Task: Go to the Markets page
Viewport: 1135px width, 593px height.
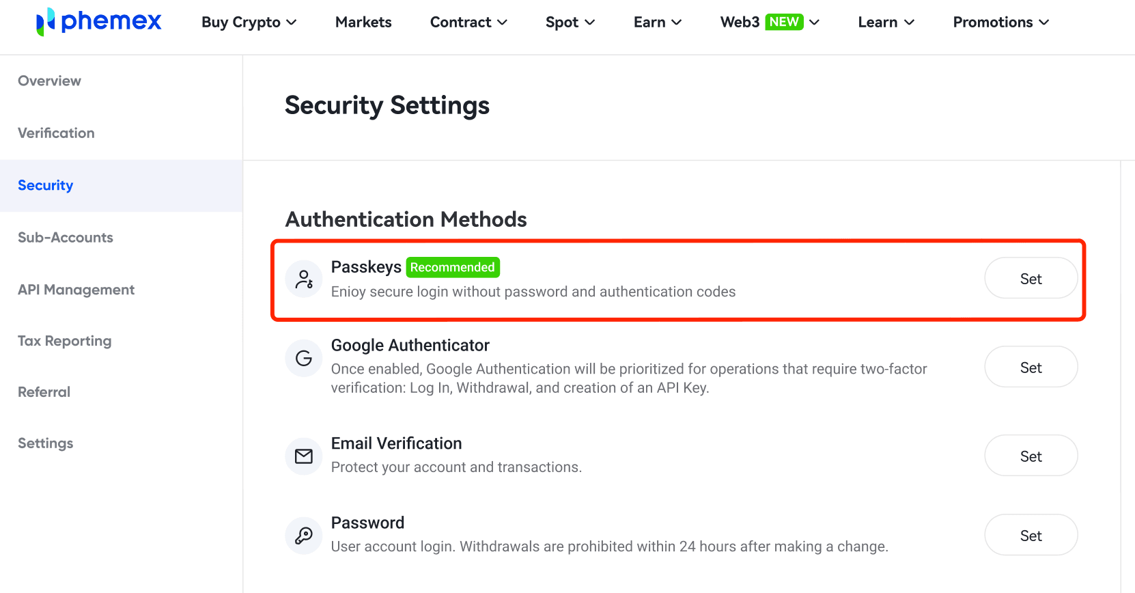Action: tap(363, 23)
